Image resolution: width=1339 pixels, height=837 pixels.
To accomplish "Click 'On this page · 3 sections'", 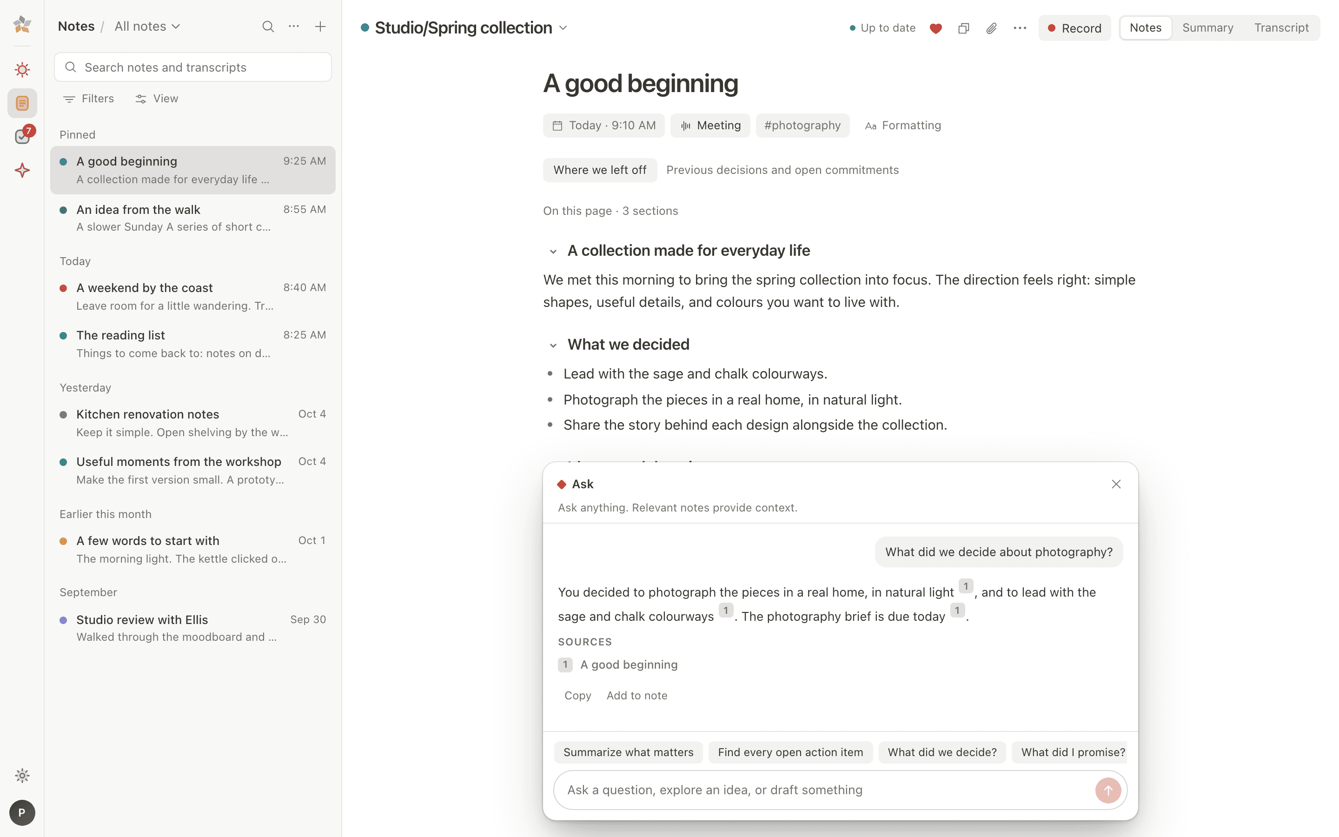I will click(x=611, y=211).
